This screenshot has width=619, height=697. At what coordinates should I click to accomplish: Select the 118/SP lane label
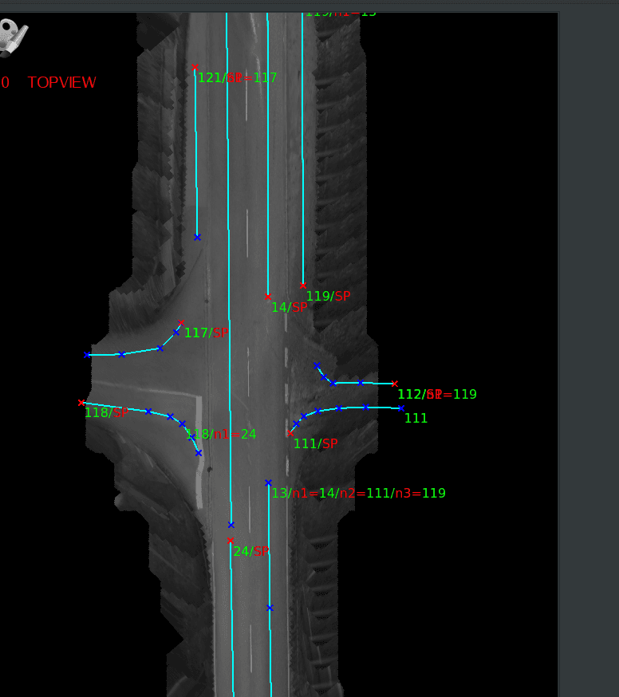[106, 412]
